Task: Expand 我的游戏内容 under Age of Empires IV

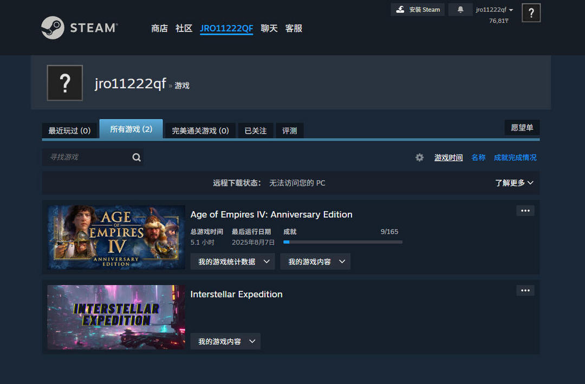Action: tap(315, 262)
